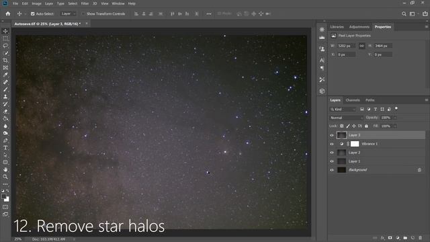Create a new layer icon

click(413, 238)
